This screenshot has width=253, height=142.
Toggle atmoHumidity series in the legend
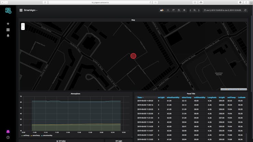[48, 136]
